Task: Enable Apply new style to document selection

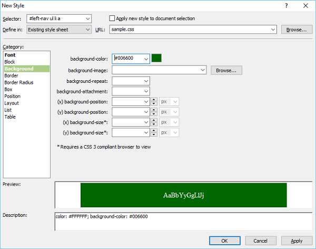Action: pyautogui.click(x=112, y=18)
